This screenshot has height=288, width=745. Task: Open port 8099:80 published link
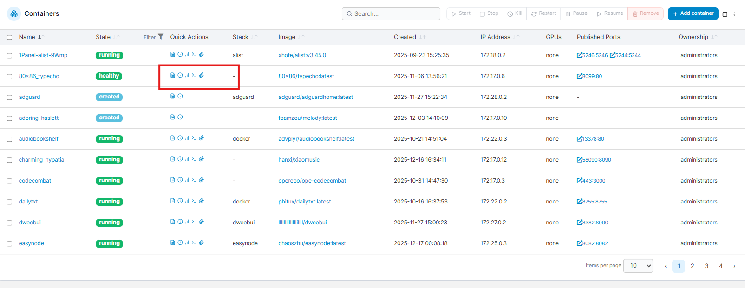click(589, 76)
